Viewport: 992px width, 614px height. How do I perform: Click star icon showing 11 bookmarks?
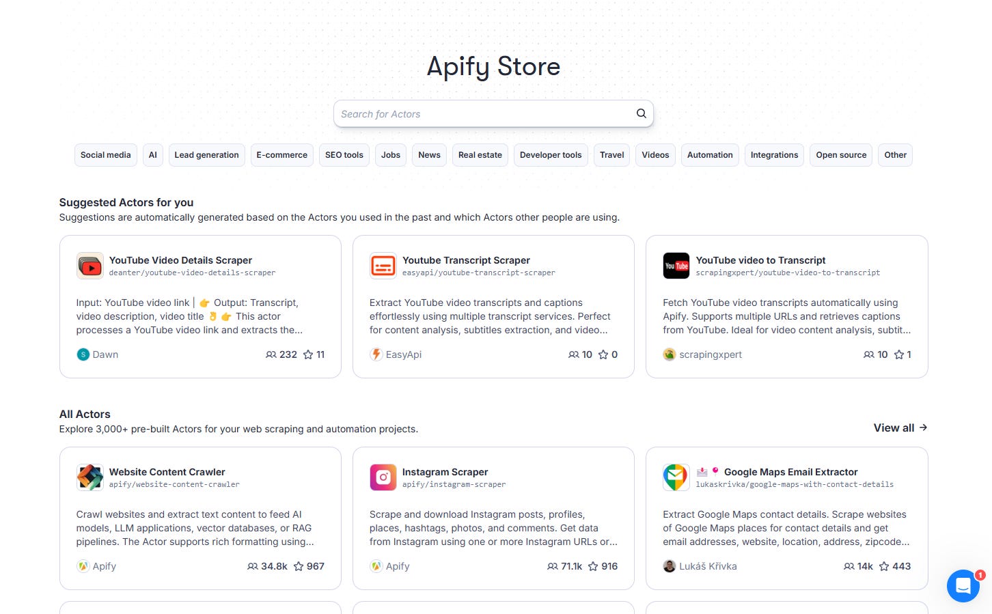[308, 354]
